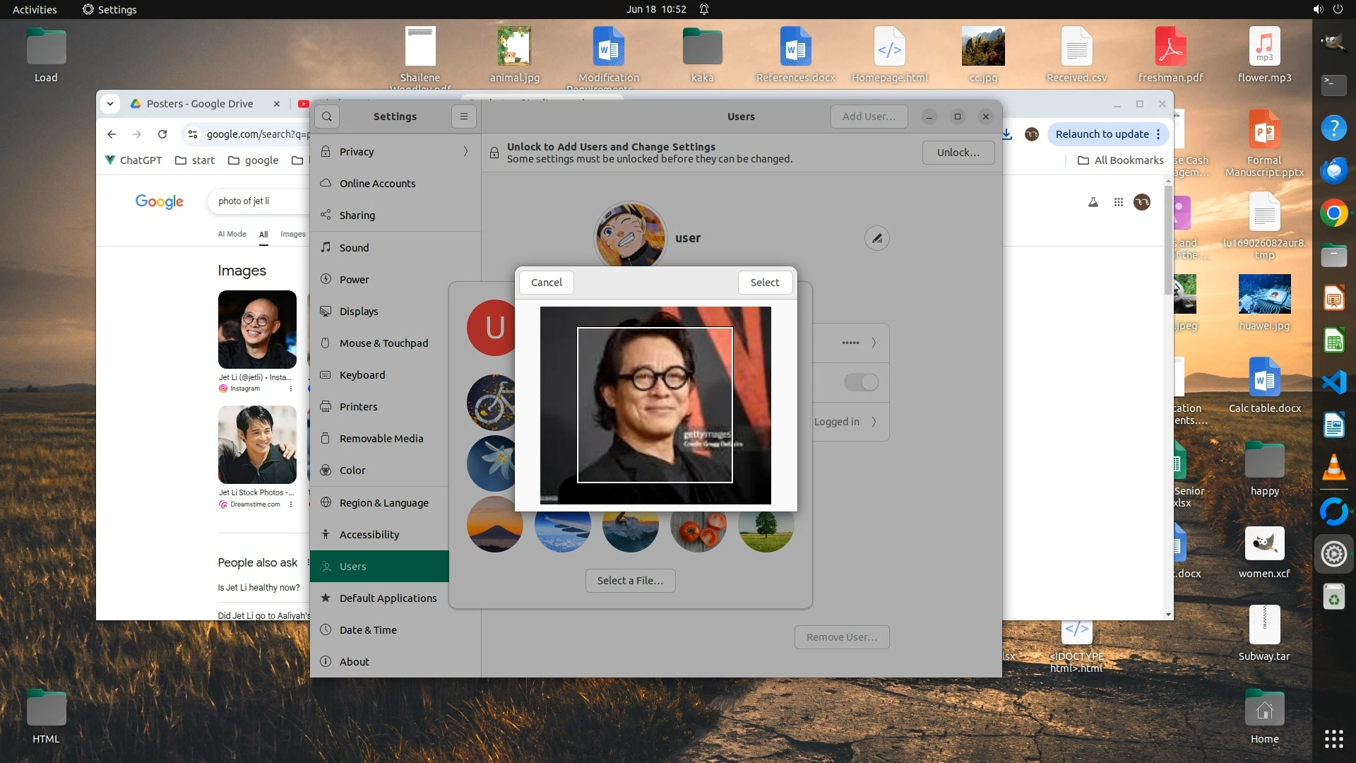1356x763 pixels.
Task: Open Sound settings in sidebar
Action: tap(354, 247)
